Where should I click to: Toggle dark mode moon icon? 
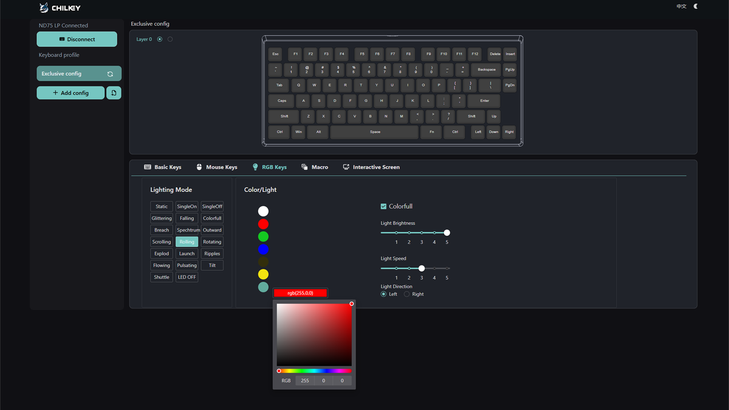pos(696,6)
